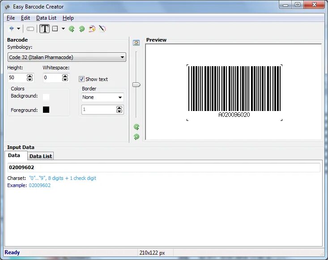
Task: Open the border icon's dropdown arrow
Action: point(63,29)
